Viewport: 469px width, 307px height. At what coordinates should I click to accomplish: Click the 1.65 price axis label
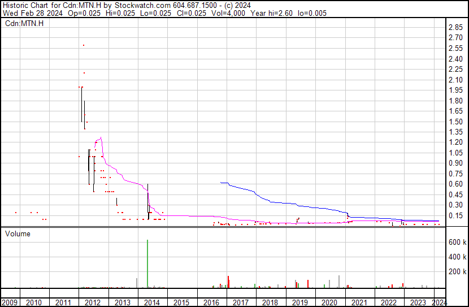point(455,111)
